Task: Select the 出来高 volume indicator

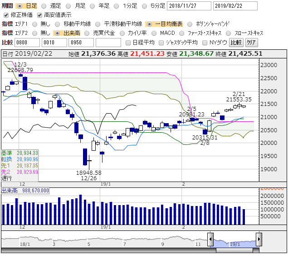Action: click(x=58, y=33)
